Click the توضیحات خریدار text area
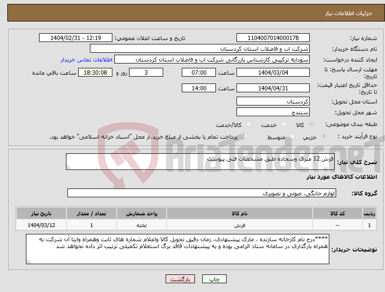 pyautogui.click(x=177, y=249)
